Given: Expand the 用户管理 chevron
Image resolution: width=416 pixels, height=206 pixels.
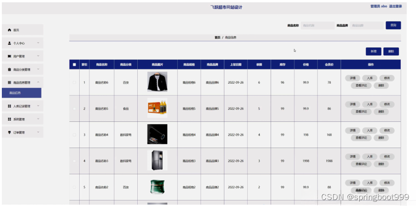Looking at the screenshot, I should tap(38, 56).
